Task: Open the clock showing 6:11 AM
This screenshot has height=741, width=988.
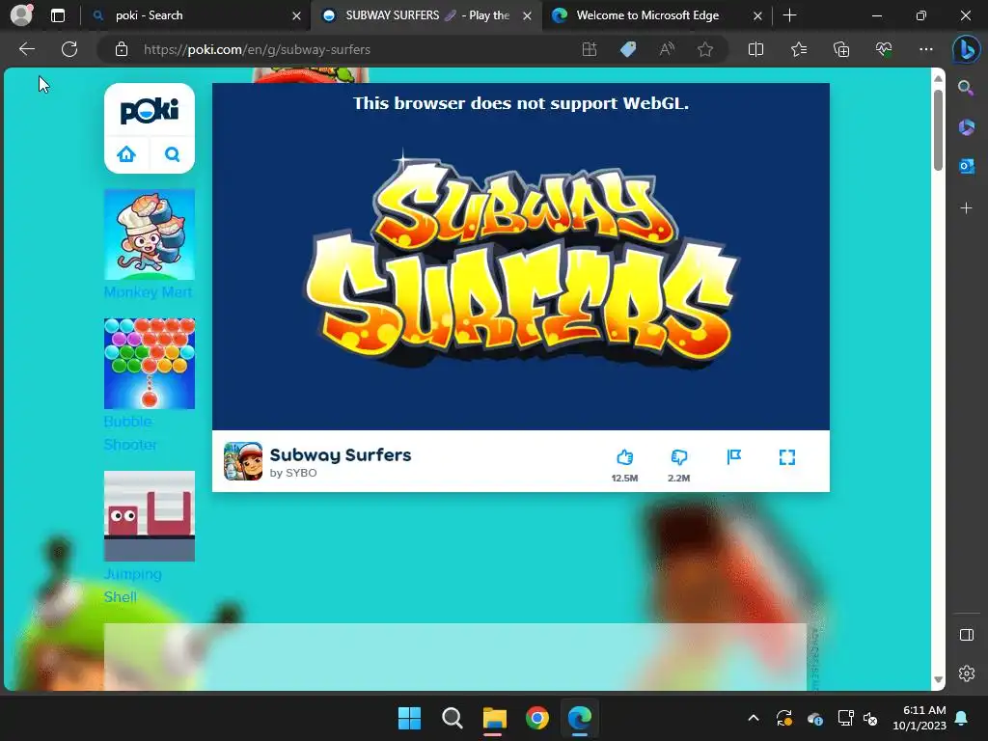Action: 919,718
